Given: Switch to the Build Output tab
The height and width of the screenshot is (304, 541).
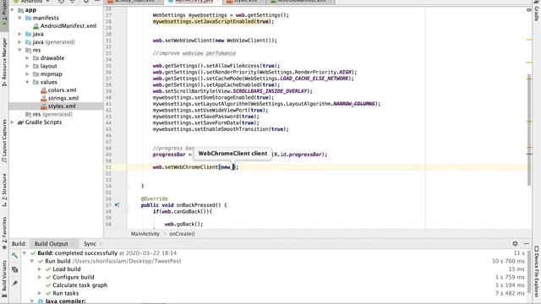Looking at the screenshot, I should pos(51,244).
